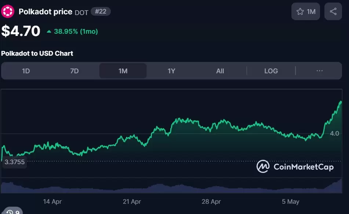Image resolution: width=349 pixels, height=214 pixels.
Task: Open the history clock icon at bottom left
Action: (x=10, y=212)
